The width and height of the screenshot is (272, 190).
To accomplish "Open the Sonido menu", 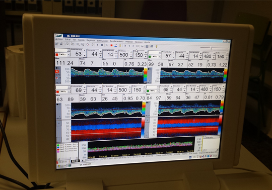I will coord(81,40).
